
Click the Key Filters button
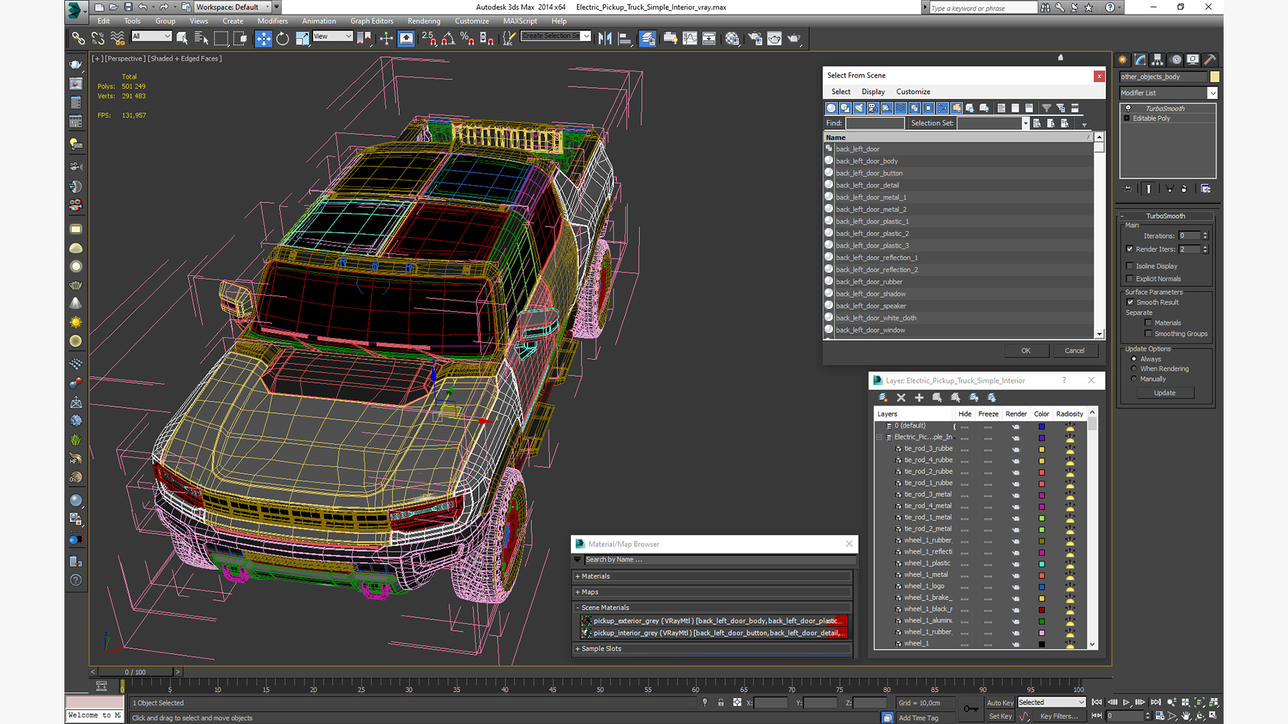[1059, 716]
